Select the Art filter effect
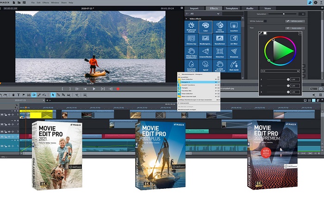Viewport: 324px width, 198px height. [234, 40]
